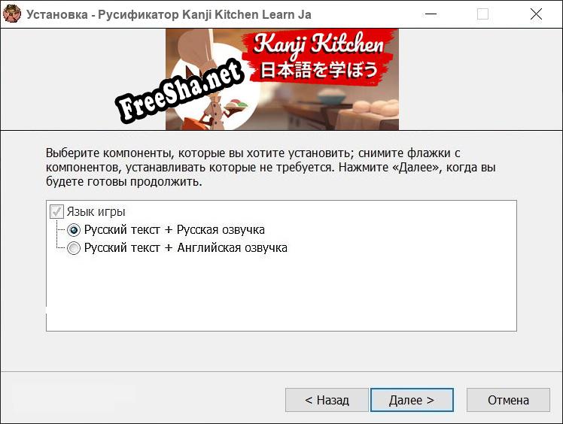Select Русский текст + Английская озвучка radio button
The image size is (563, 424).
point(74,248)
